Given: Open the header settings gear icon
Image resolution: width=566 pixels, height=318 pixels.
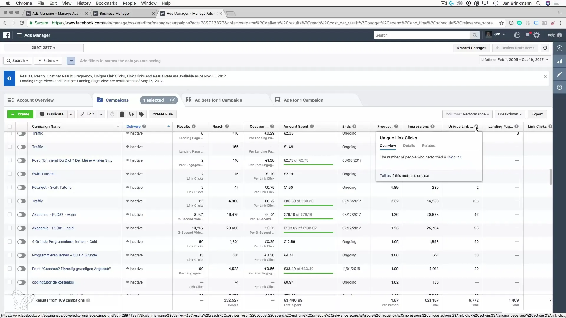Looking at the screenshot, I should tap(537, 35).
